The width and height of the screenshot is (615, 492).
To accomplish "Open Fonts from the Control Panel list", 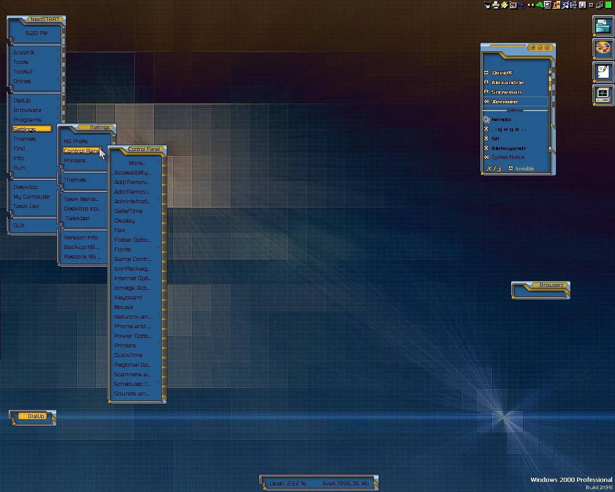I will pos(123,249).
